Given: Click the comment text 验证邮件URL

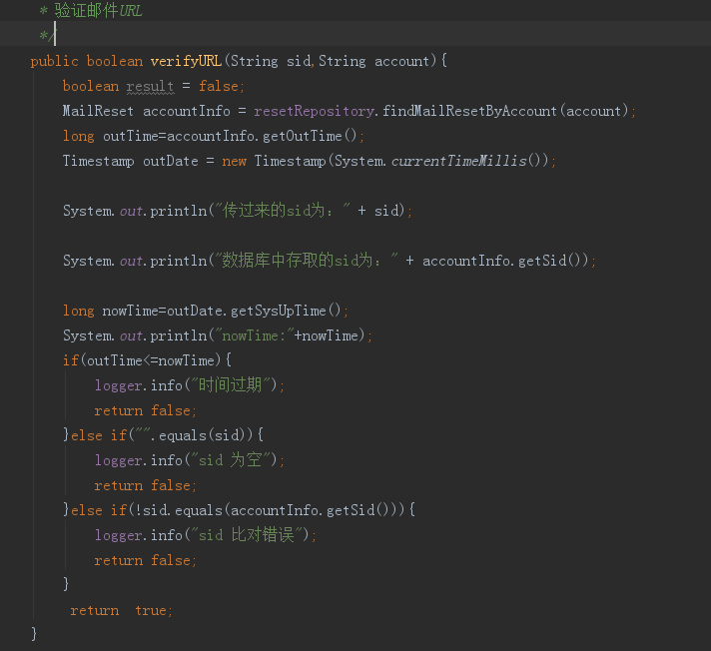Looking at the screenshot, I should click(x=99, y=10).
